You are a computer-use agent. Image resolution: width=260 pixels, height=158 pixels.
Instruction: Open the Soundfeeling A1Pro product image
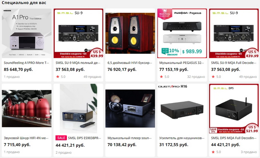[27, 33]
